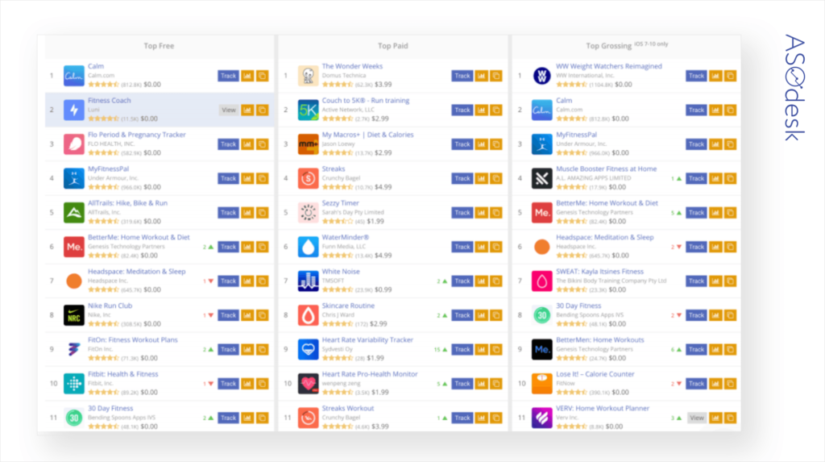
Task: Track The Wonder Weeks app
Action: pos(462,76)
